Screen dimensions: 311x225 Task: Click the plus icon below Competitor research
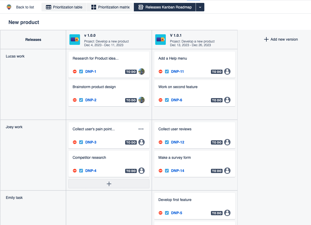tap(109, 184)
